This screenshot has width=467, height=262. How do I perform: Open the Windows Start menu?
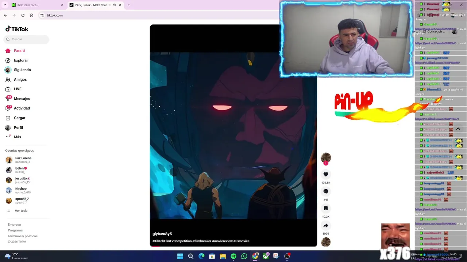click(x=180, y=256)
